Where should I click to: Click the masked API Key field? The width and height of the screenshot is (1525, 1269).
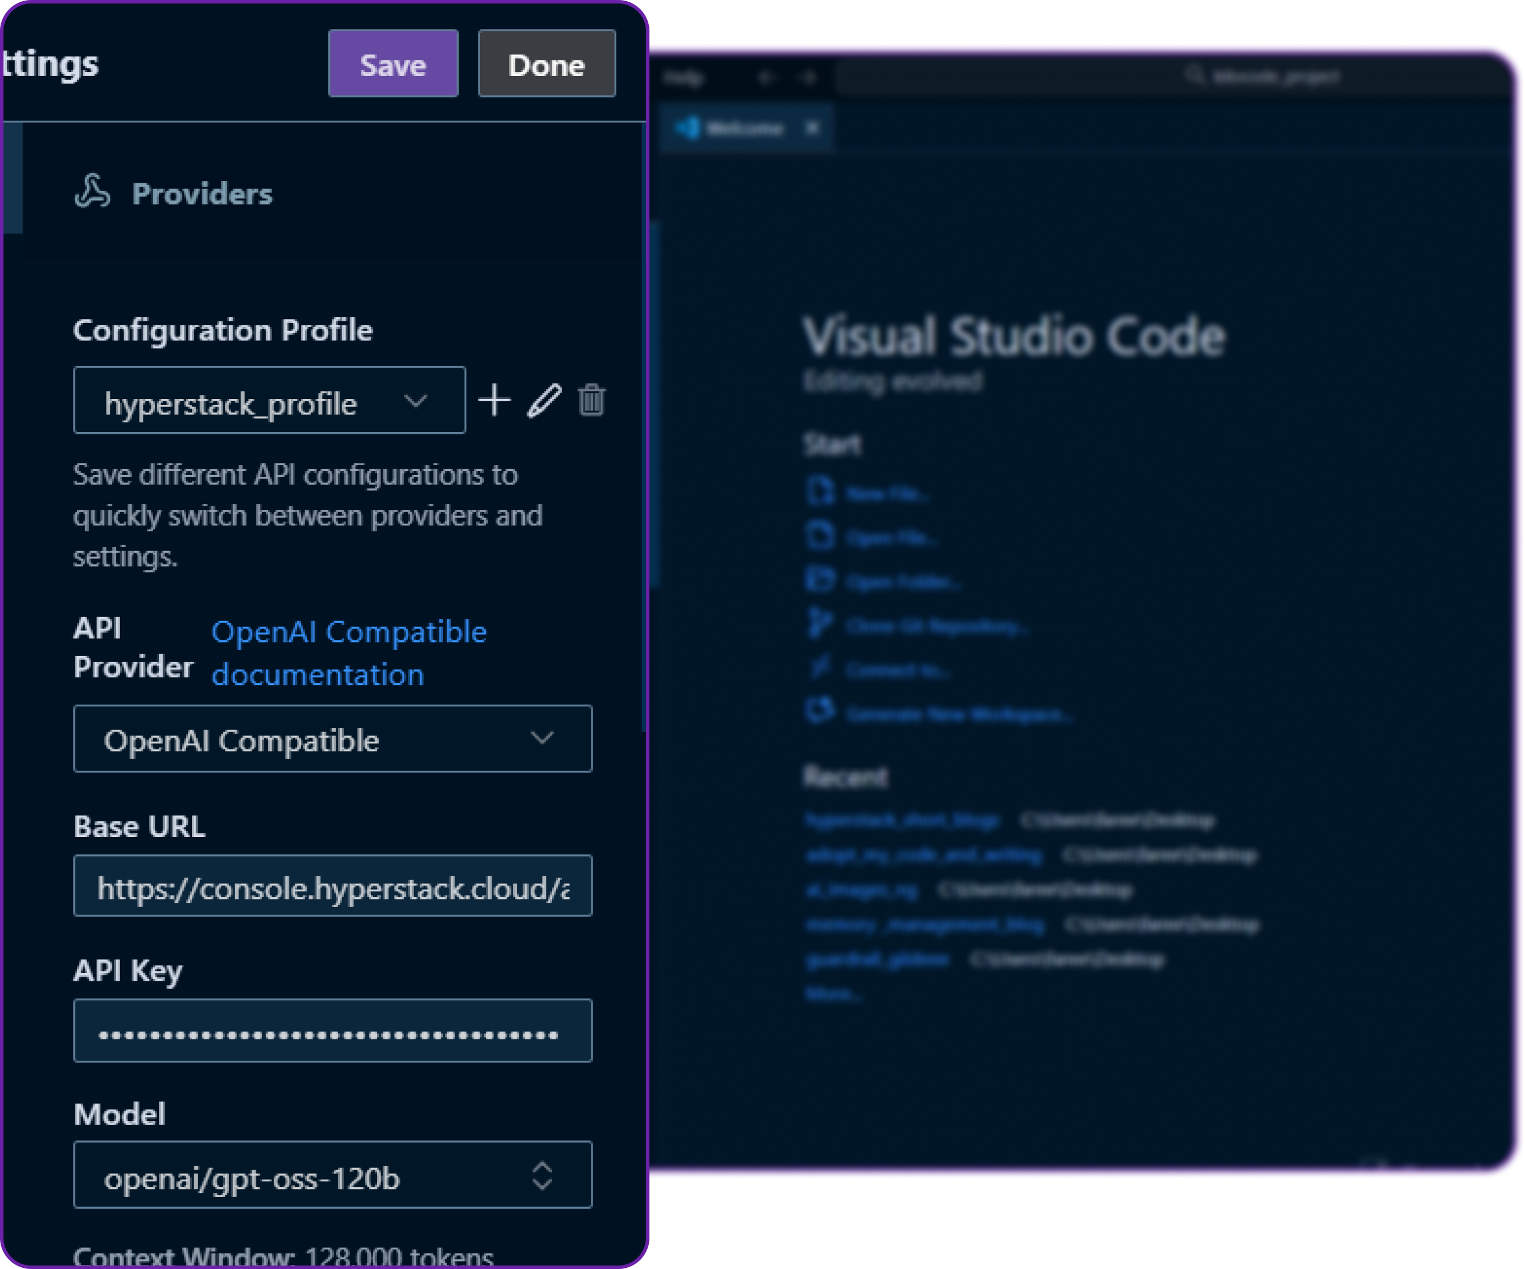pyautogui.click(x=333, y=1031)
